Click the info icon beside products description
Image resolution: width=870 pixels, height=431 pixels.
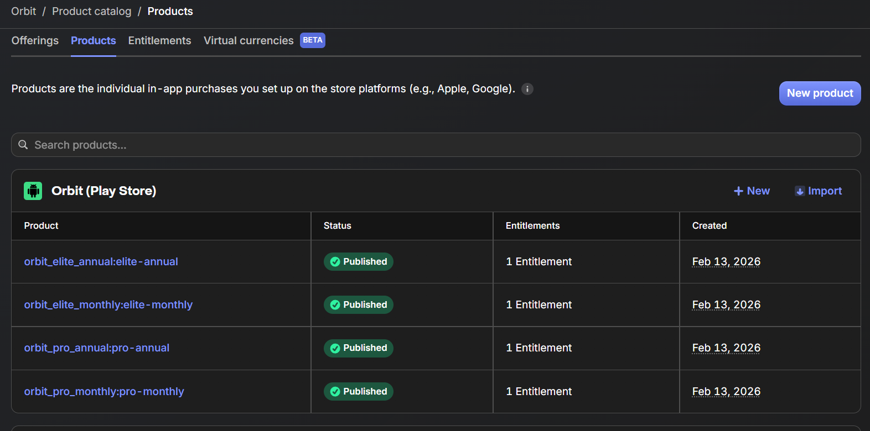[x=527, y=89]
